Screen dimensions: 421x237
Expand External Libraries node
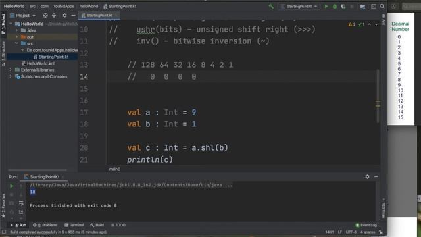[x=11, y=70]
